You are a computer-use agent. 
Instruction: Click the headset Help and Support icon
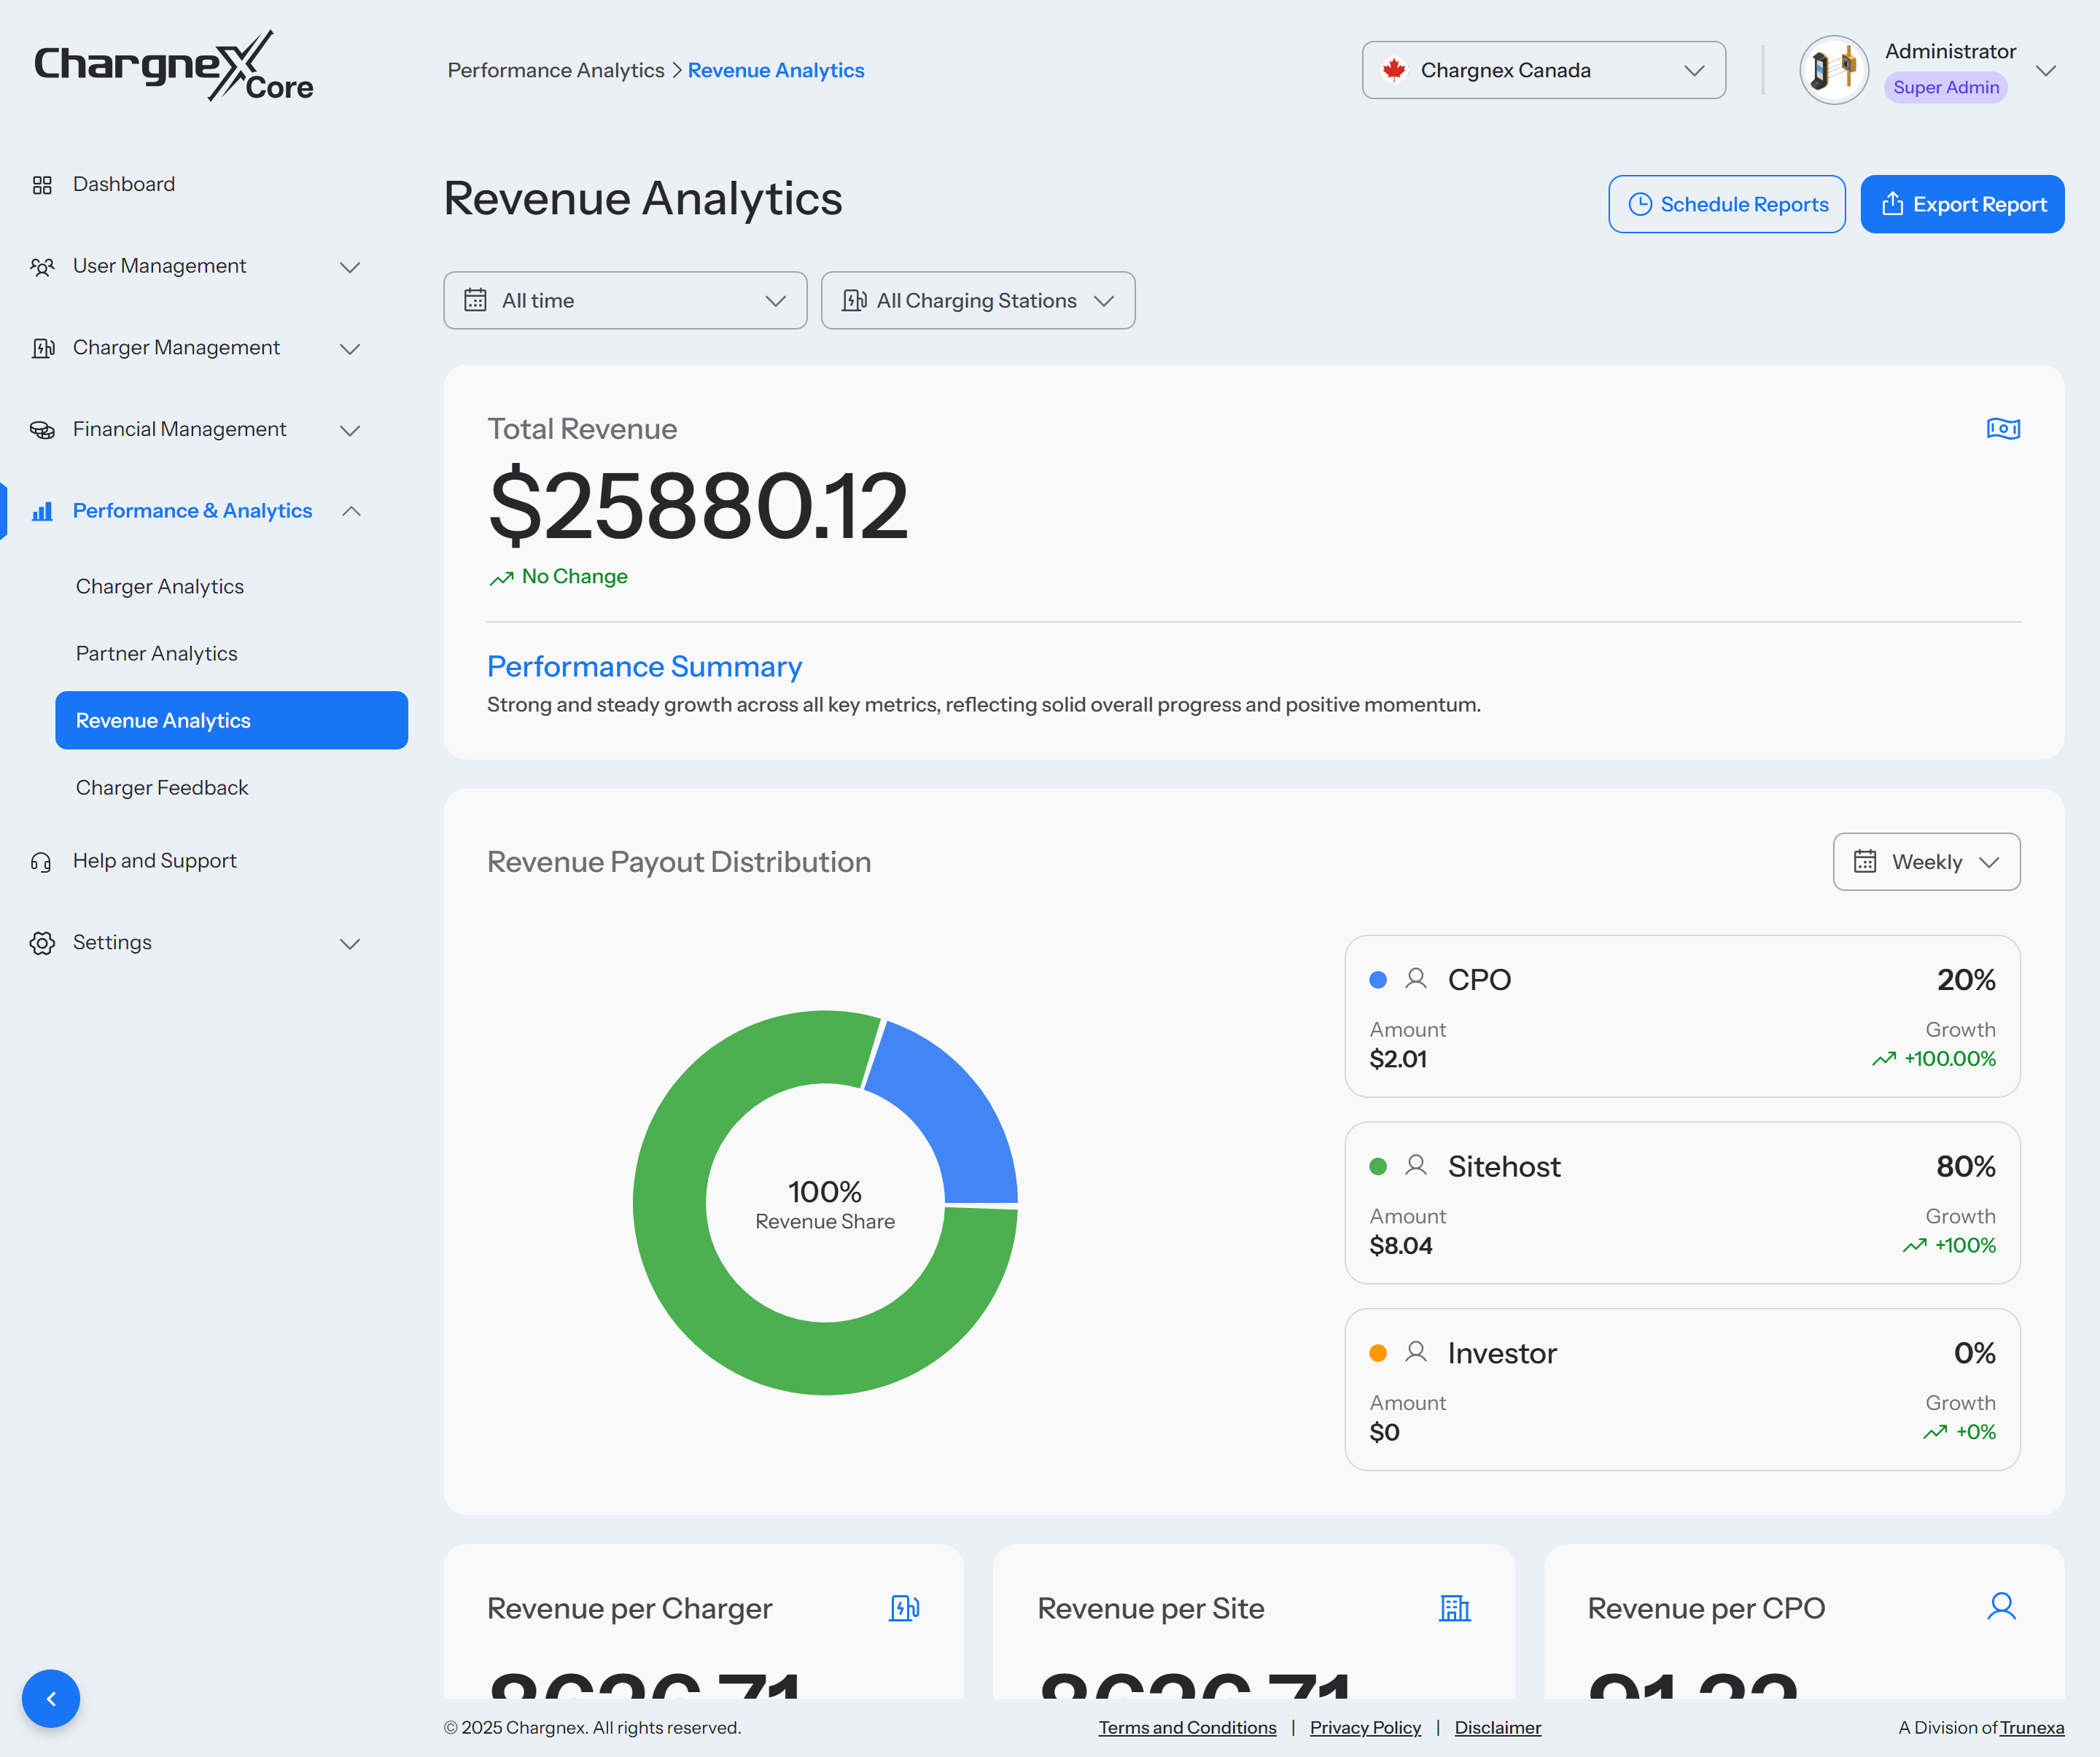41,862
